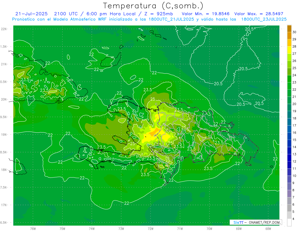Click the '16' value on the color scale
Viewport: 301px width, 232px height.
coord(294,133)
